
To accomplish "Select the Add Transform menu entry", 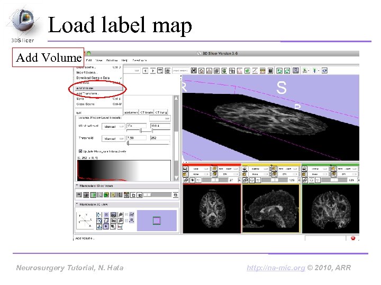I will coord(98,93).
